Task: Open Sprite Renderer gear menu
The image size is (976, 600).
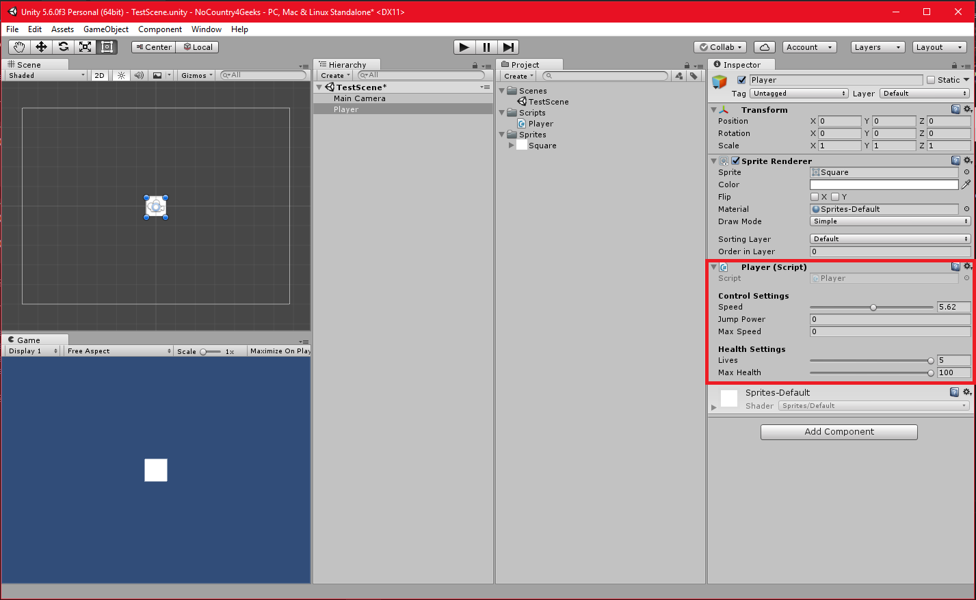Action: (967, 161)
